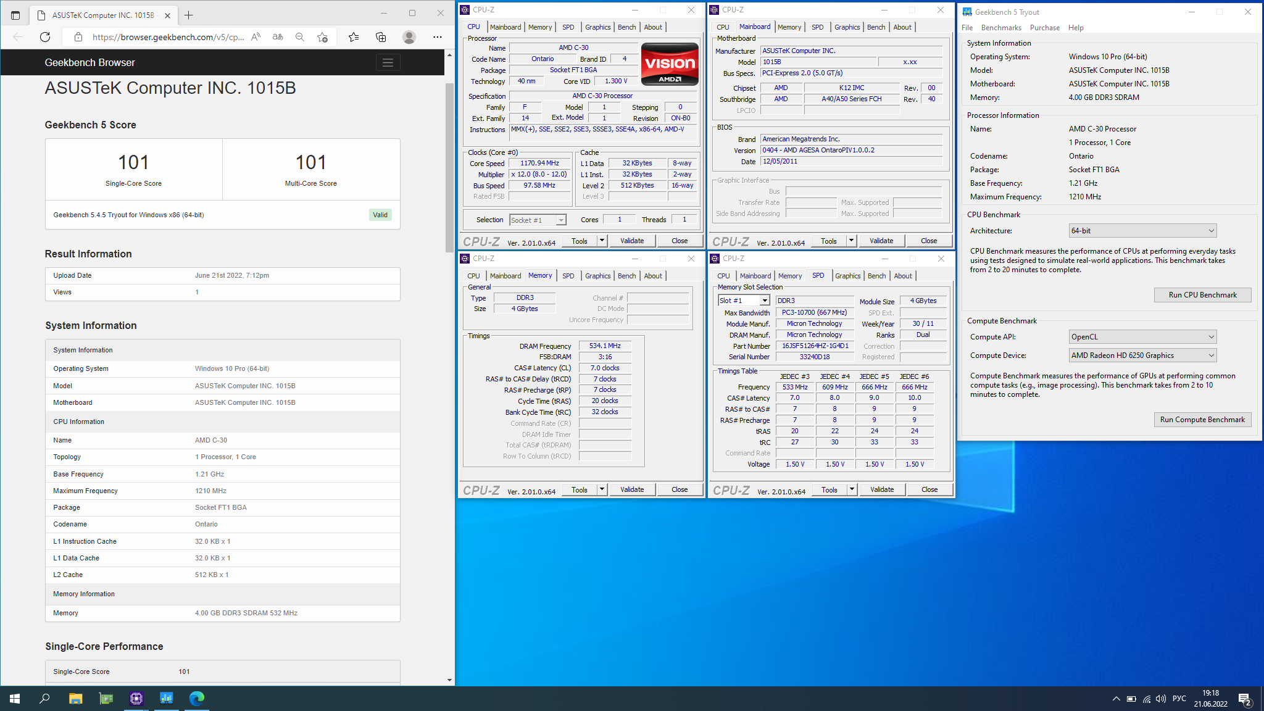Open the Compute API OpenCL dropdown

[x=1142, y=337]
